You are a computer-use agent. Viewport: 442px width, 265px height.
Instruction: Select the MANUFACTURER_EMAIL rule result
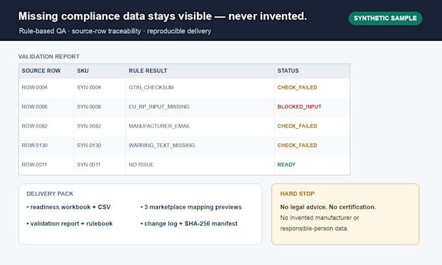[159, 126]
